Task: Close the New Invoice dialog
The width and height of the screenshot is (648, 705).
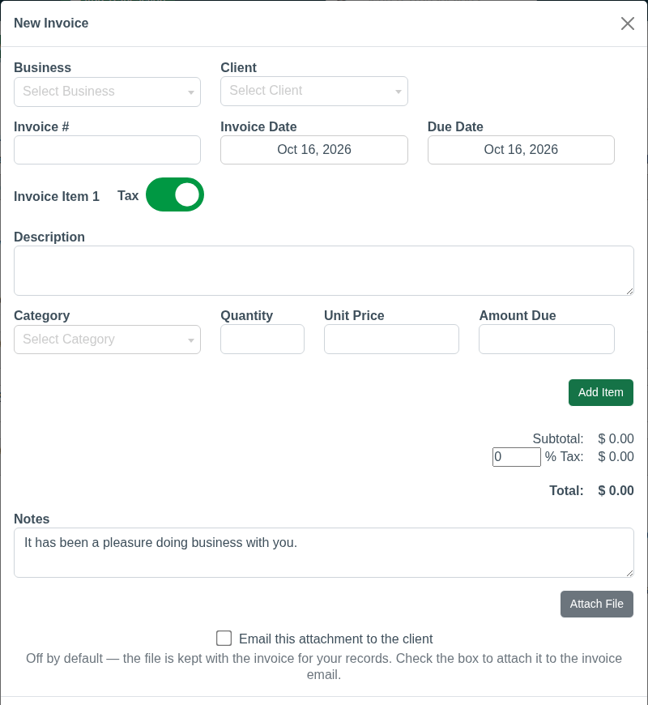Action: tap(627, 23)
